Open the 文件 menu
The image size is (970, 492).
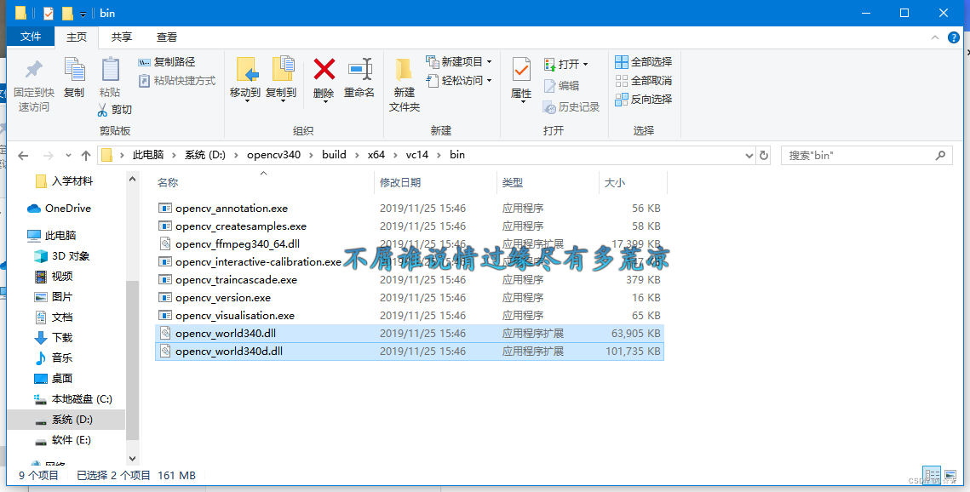[x=30, y=37]
